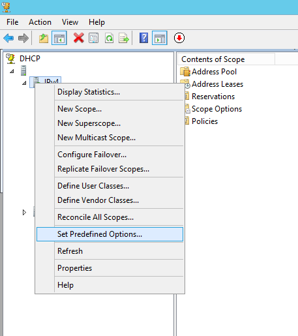Collapse the server node in tree

(12, 71)
